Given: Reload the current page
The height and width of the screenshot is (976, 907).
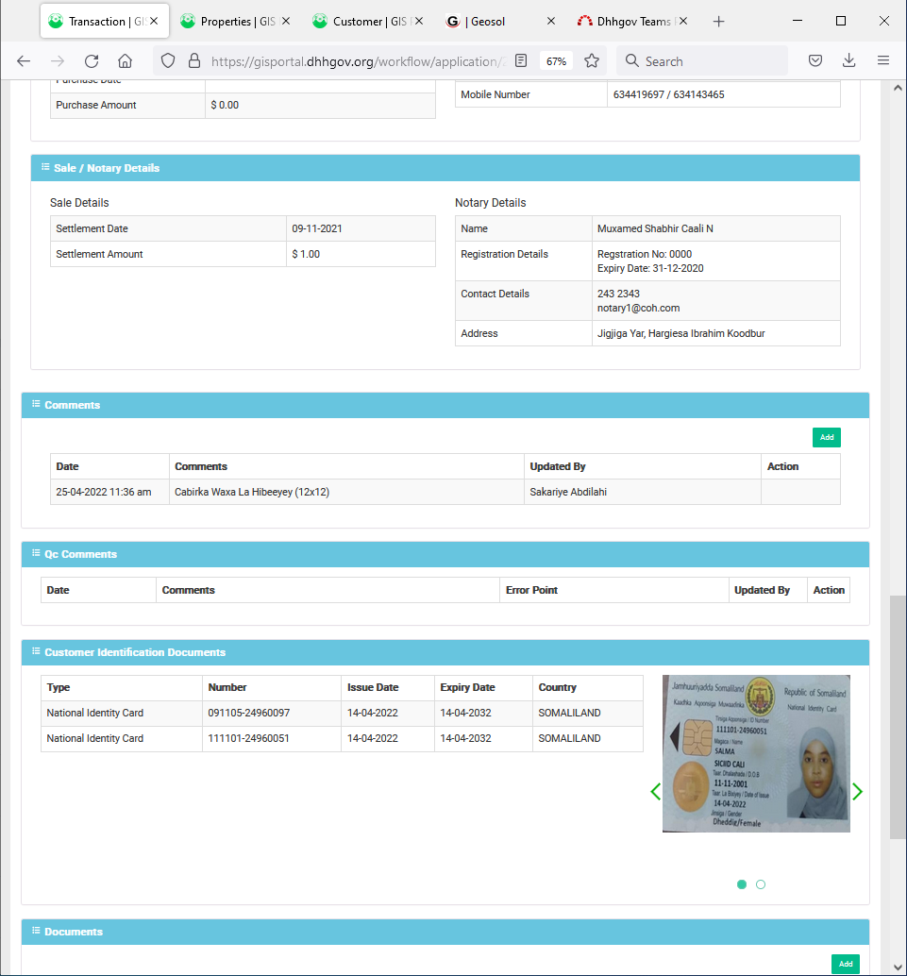Looking at the screenshot, I should (92, 61).
